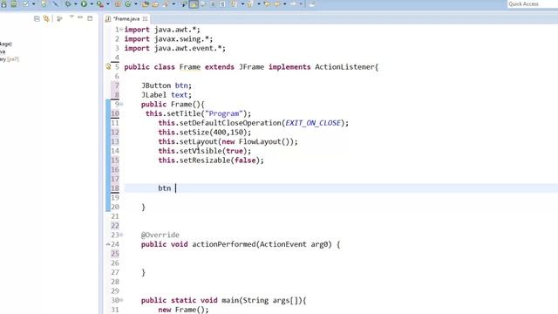The image size is (558, 314).
Task: Click the green Run button in toolbar
Action: (x=84, y=3)
